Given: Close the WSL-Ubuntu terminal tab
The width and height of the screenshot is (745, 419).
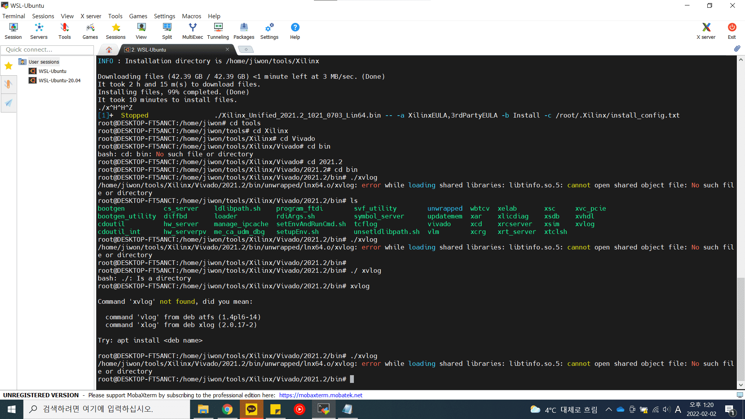Looking at the screenshot, I should click(227, 49).
